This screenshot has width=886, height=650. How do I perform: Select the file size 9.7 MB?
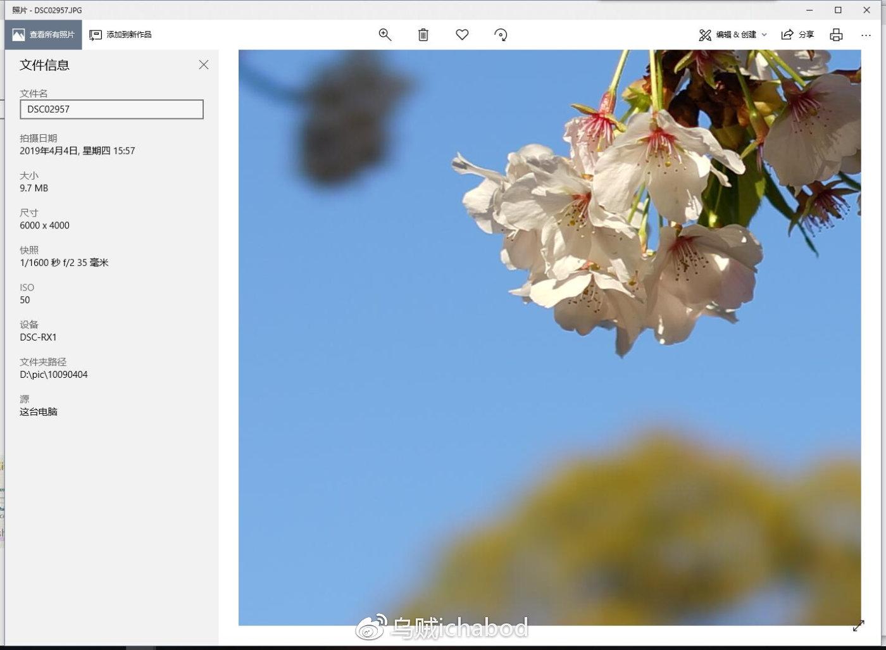(x=34, y=188)
